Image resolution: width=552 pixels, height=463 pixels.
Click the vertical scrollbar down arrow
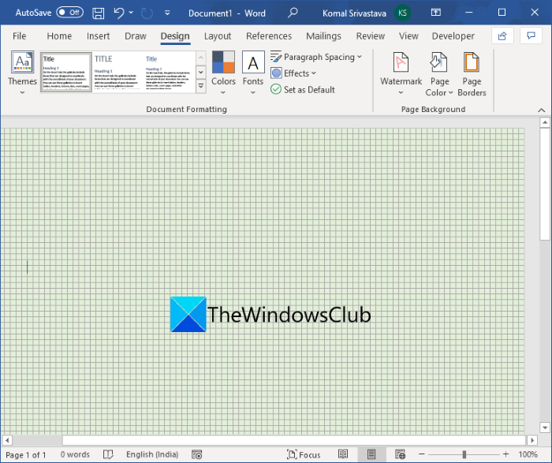(x=545, y=428)
